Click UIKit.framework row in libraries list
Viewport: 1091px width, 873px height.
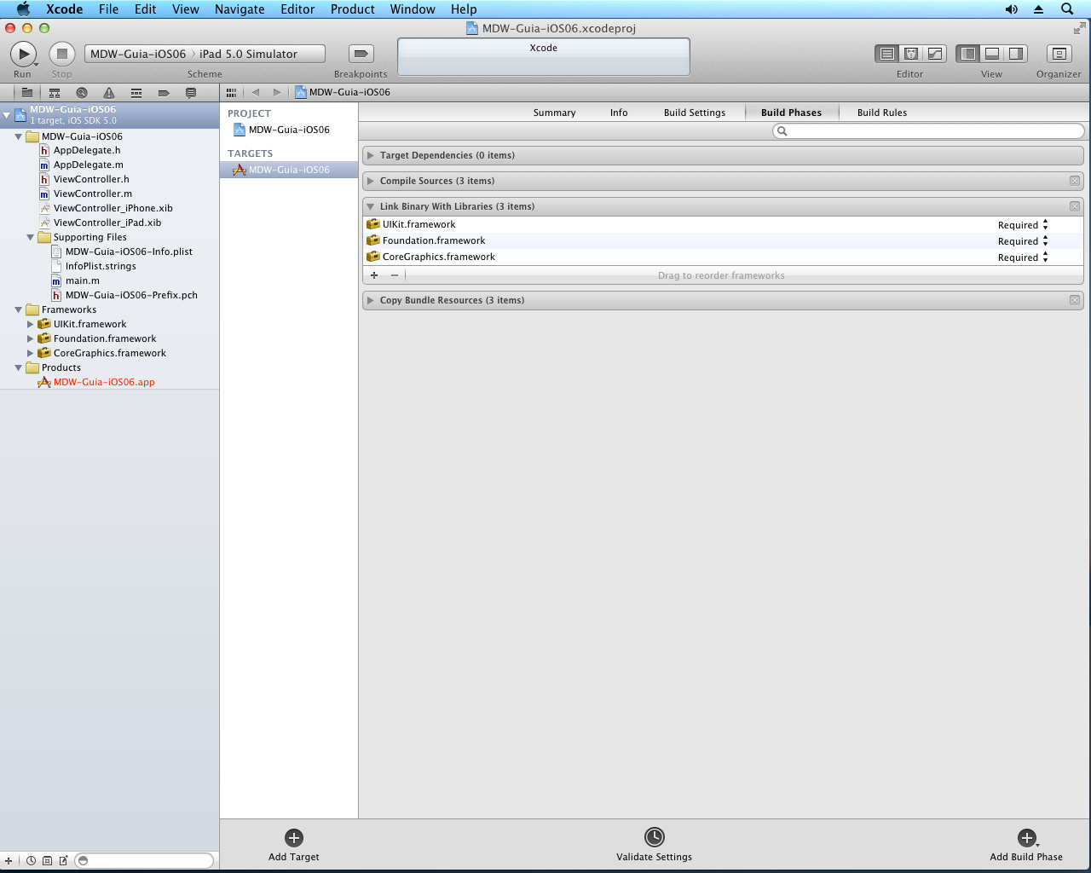click(723, 224)
